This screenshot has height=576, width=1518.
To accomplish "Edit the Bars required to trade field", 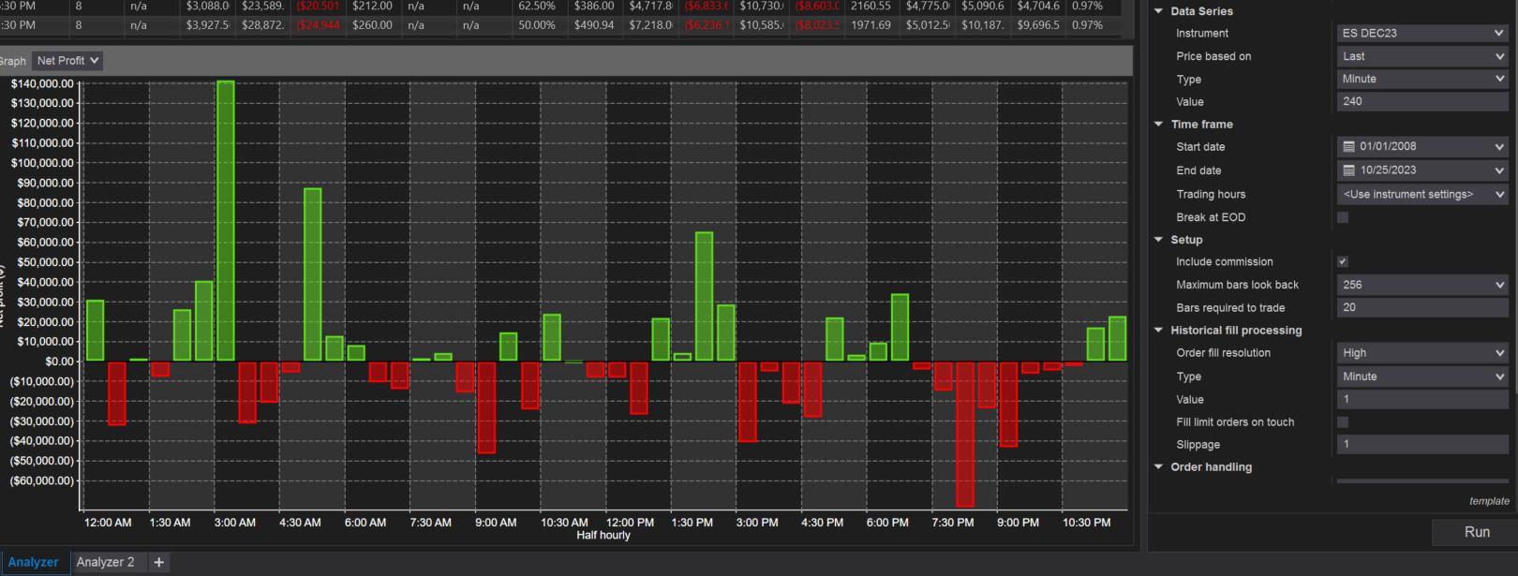I will coord(1422,307).
